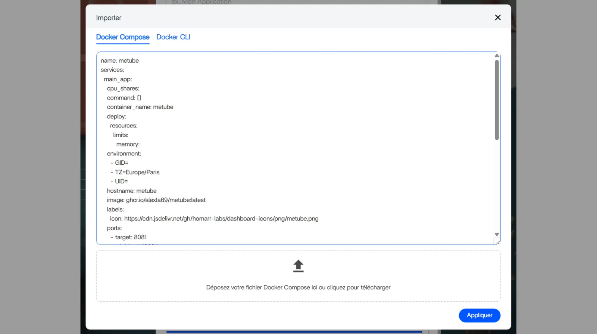Click the icon URL line under labels

coord(214,219)
